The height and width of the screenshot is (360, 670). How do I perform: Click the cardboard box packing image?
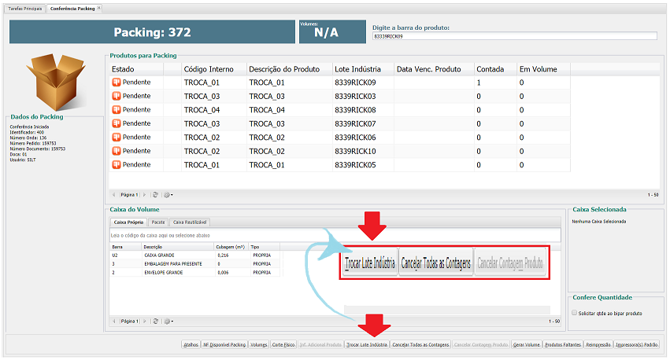(x=53, y=82)
